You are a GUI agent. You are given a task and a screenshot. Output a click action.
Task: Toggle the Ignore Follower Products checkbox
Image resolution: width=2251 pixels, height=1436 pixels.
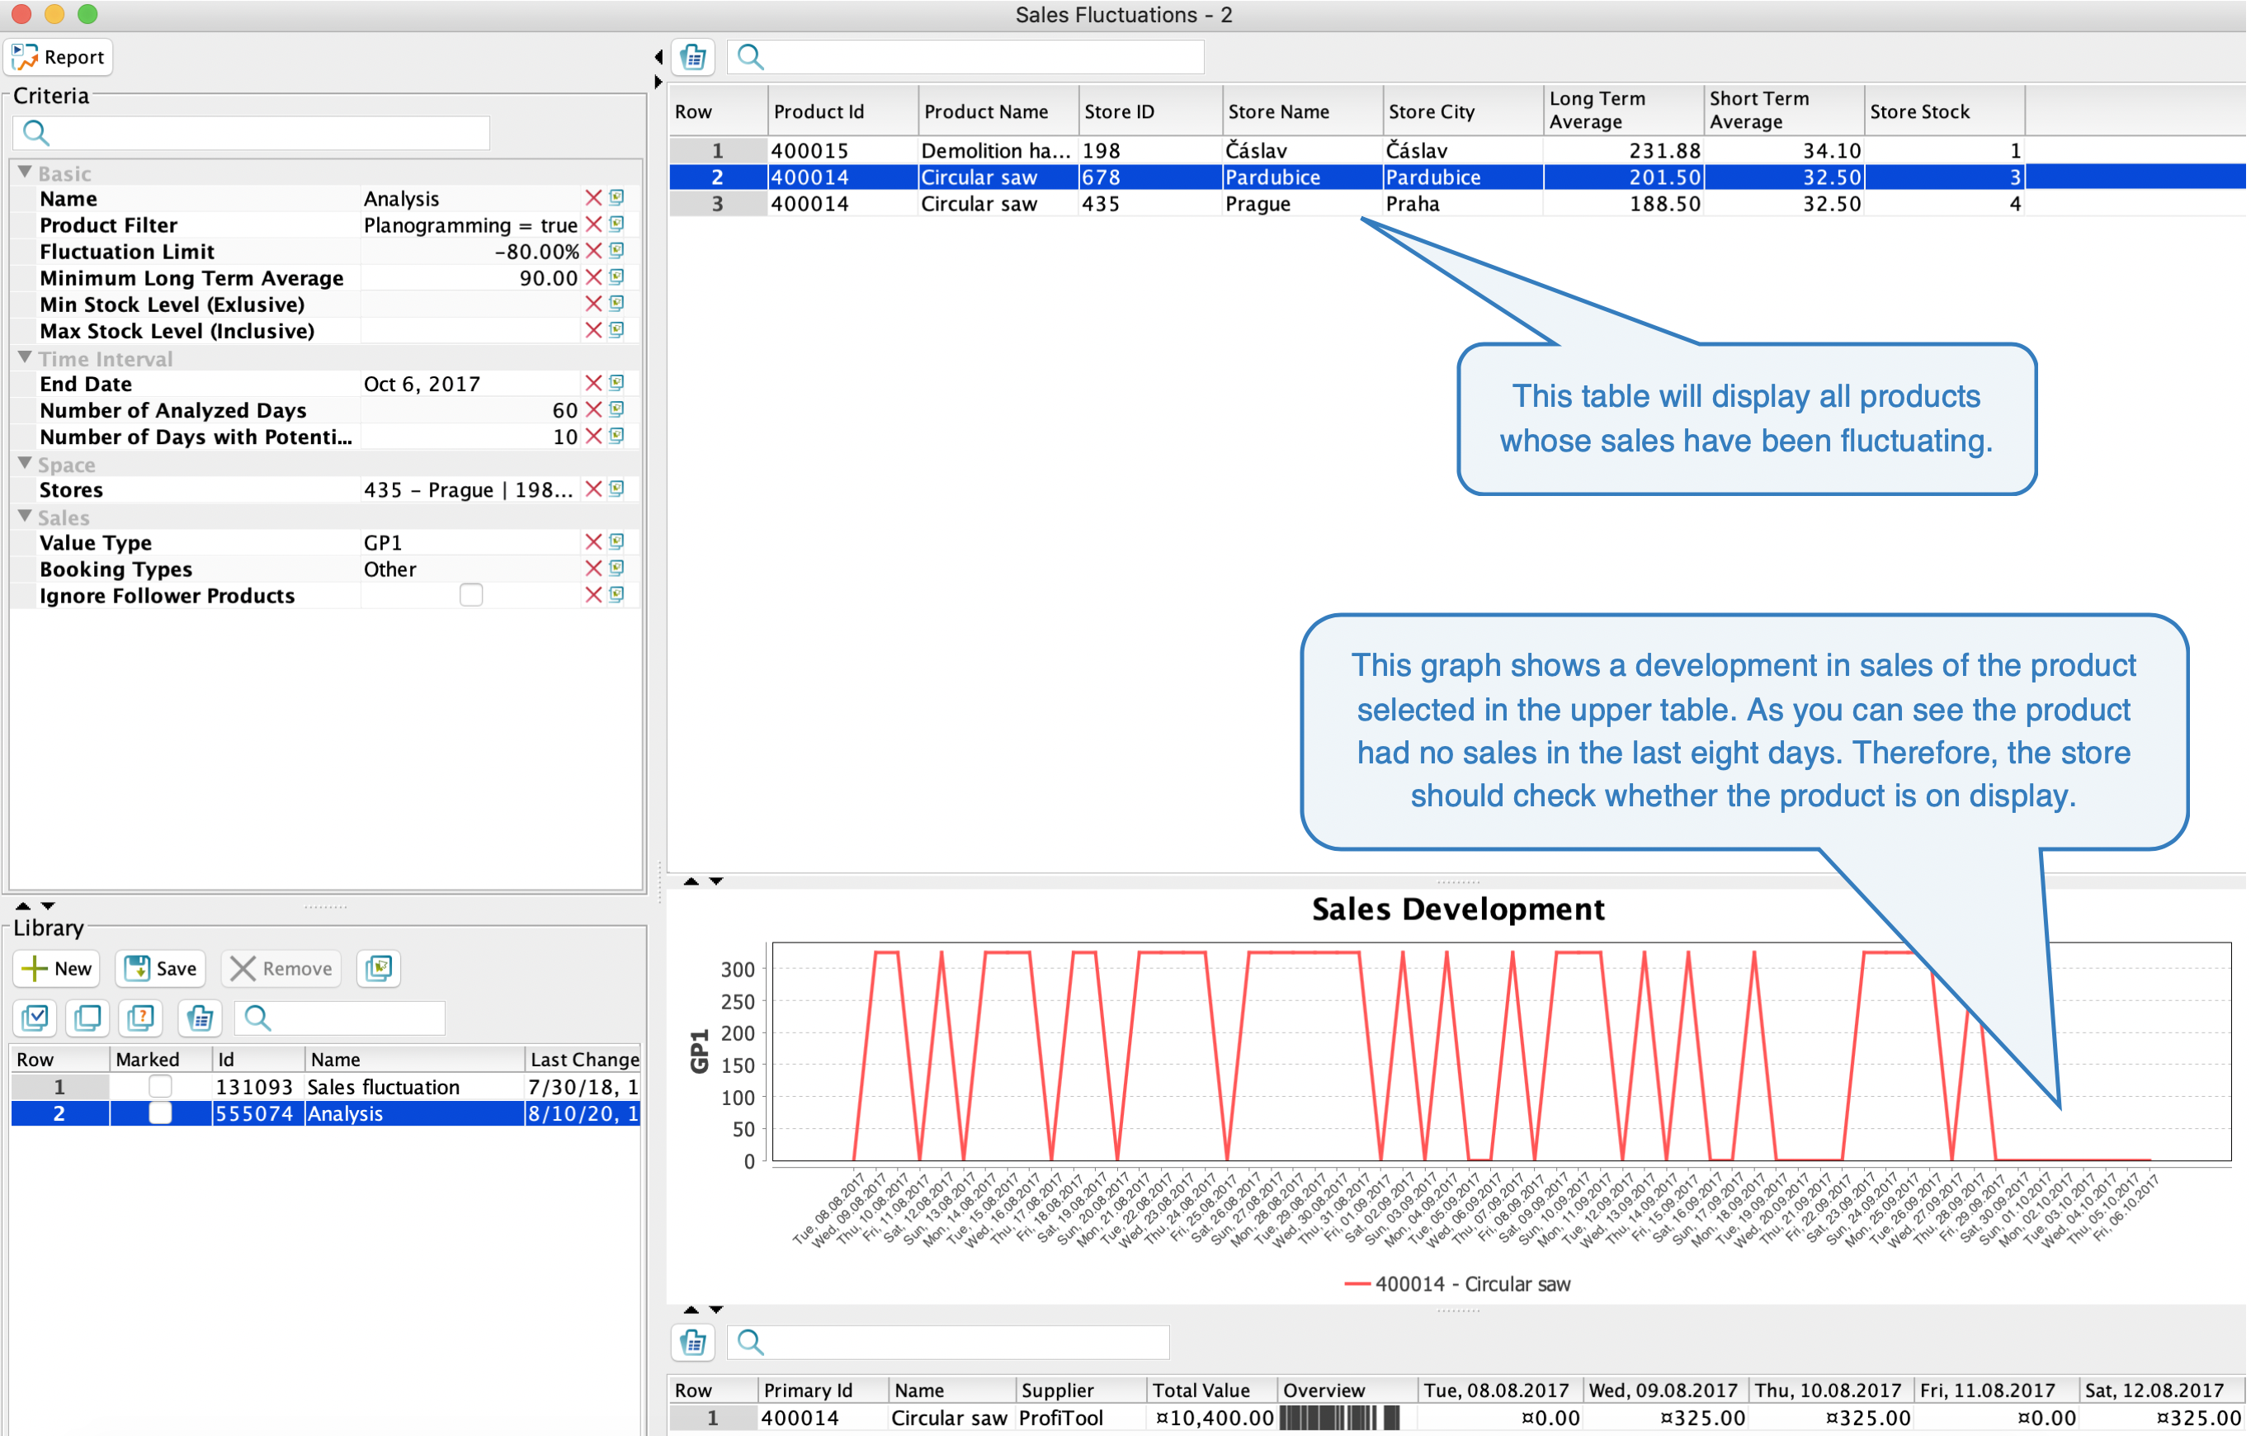click(x=471, y=596)
